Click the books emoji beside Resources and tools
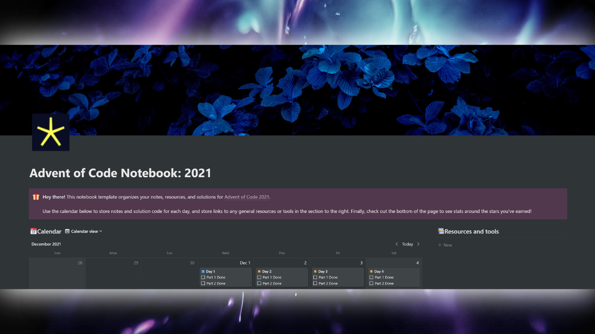 (x=440, y=231)
